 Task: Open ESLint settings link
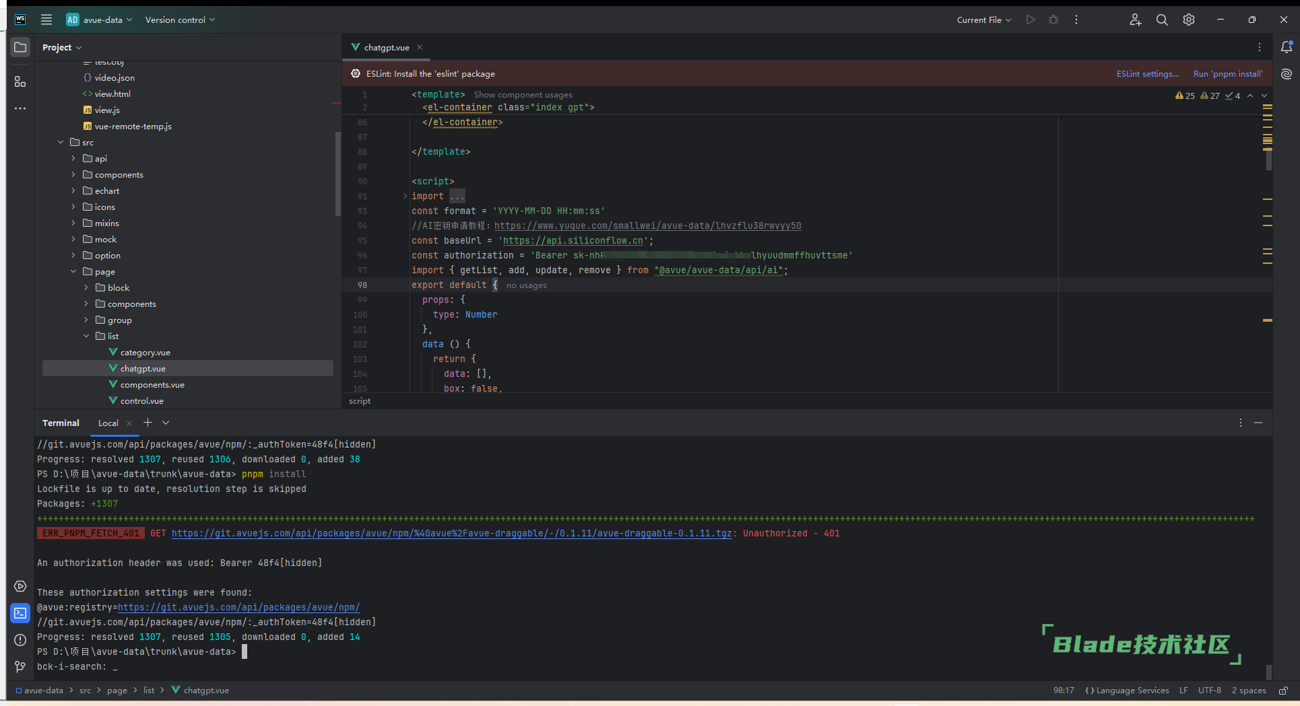[1148, 74]
